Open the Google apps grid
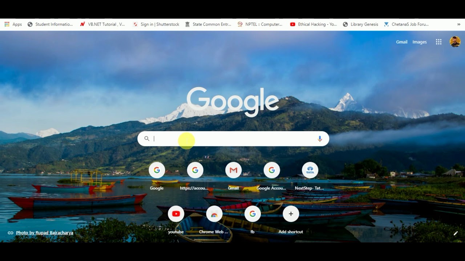The height and width of the screenshot is (261, 465). pos(438,42)
